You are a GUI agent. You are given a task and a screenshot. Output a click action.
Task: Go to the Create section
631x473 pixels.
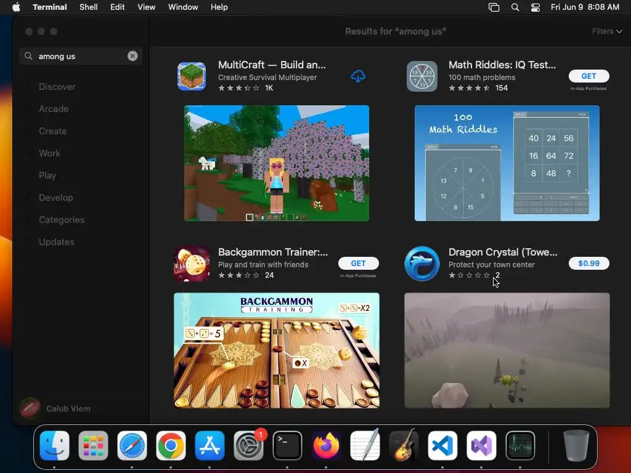pyautogui.click(x=53, y=131)
